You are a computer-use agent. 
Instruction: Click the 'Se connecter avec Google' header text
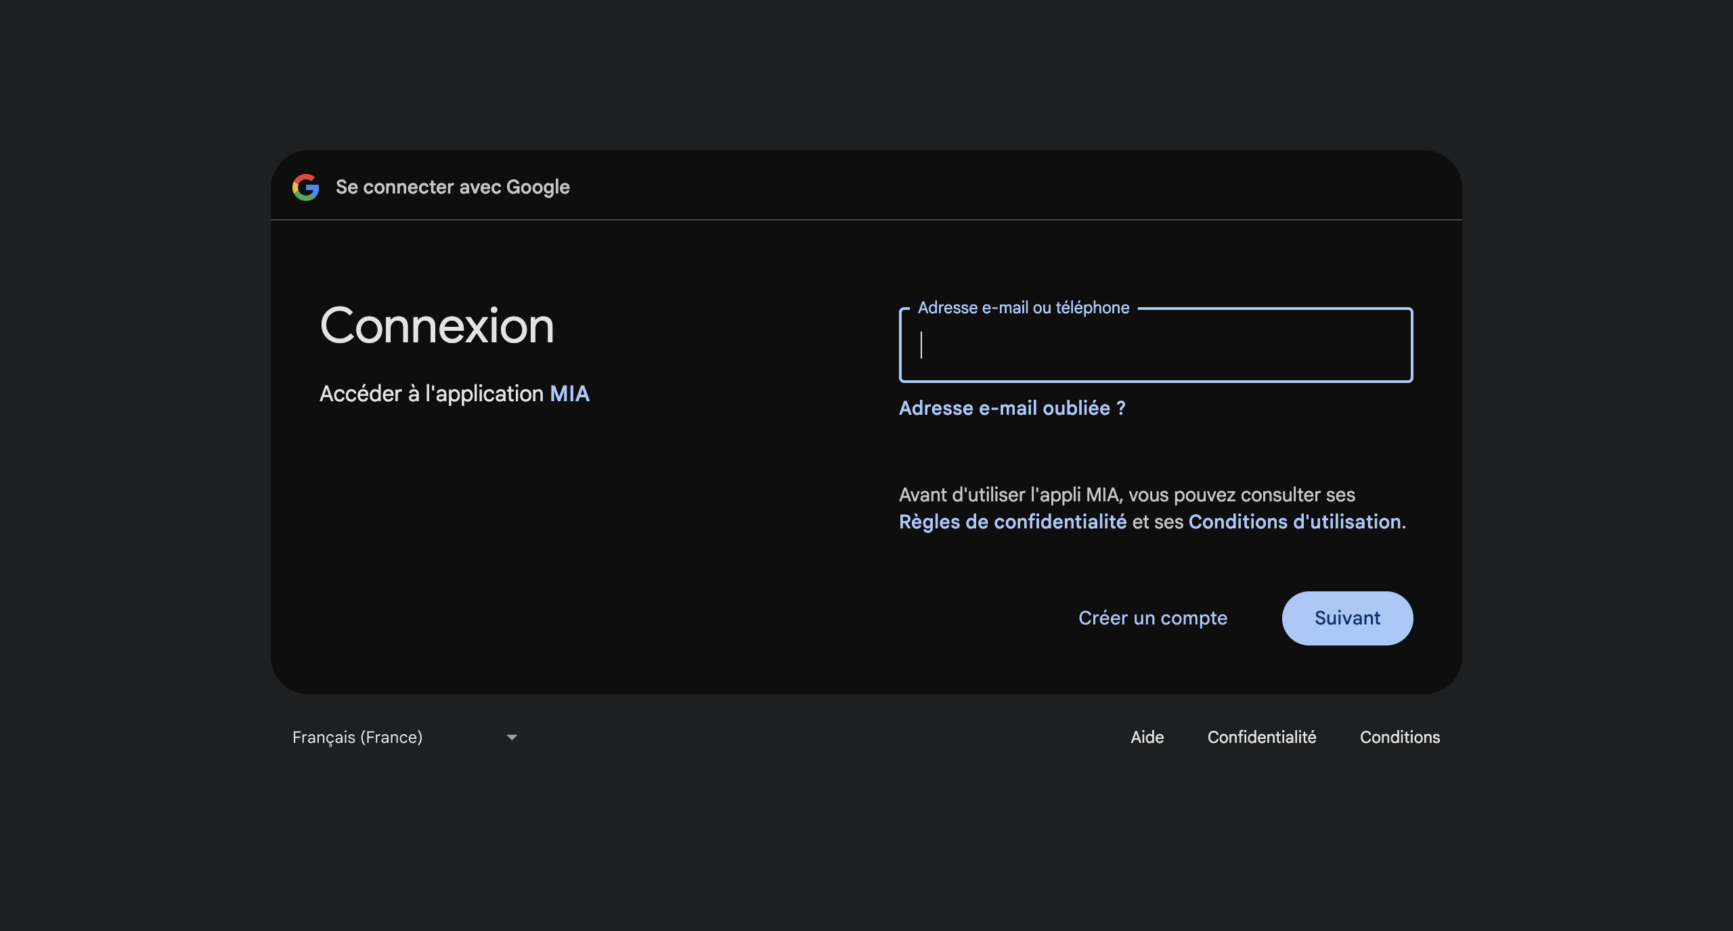(x=452, y=187)
